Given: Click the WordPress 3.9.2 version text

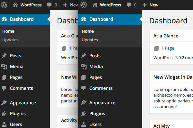Looking at the screenshot, I should click(173, 58).
